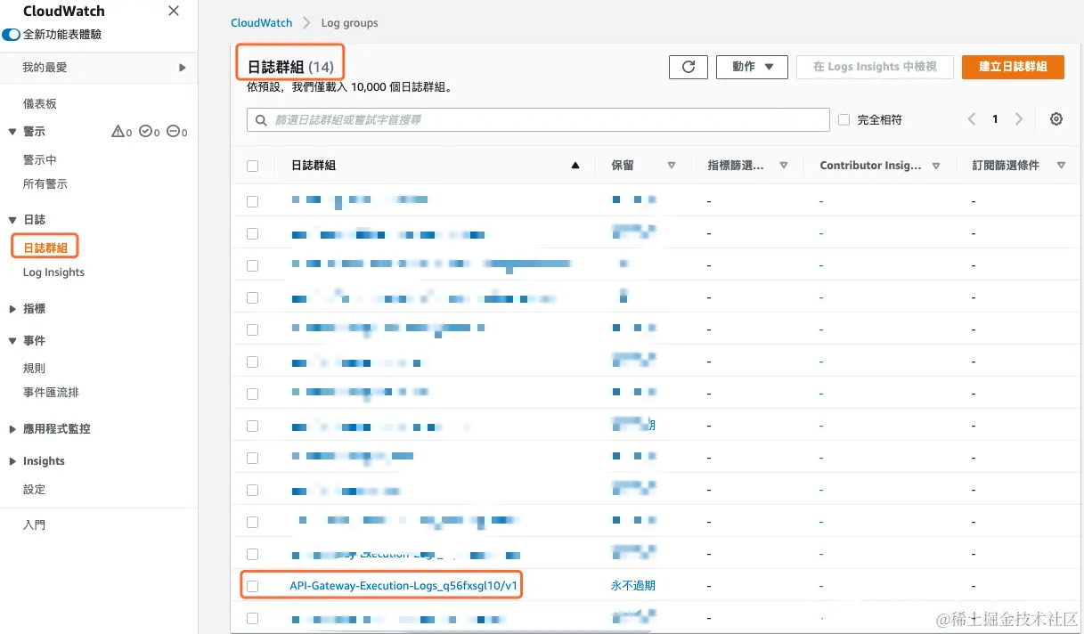1084x634 pixels.
Task: Click the 建立日誌群組 button
Action: tap(1013, 67)
